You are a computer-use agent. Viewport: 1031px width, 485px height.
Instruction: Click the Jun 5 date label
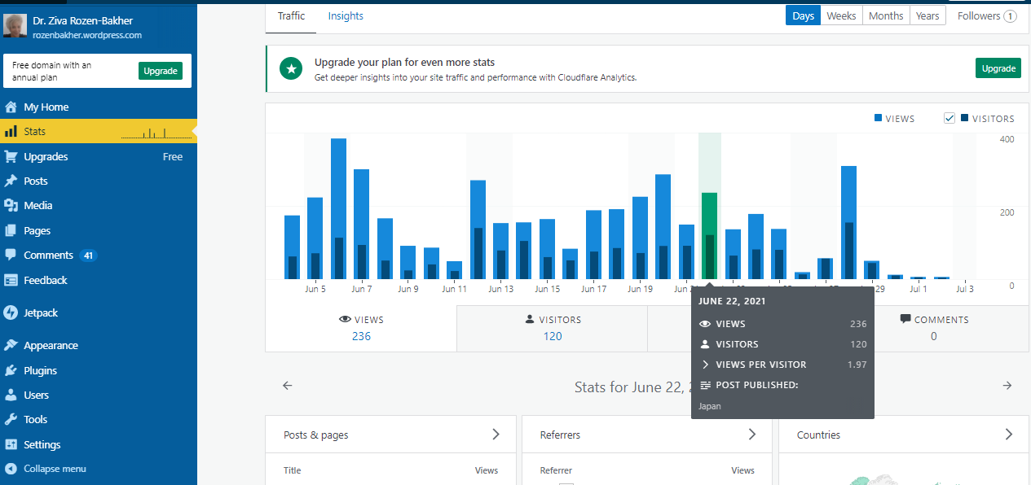[315, 289]
